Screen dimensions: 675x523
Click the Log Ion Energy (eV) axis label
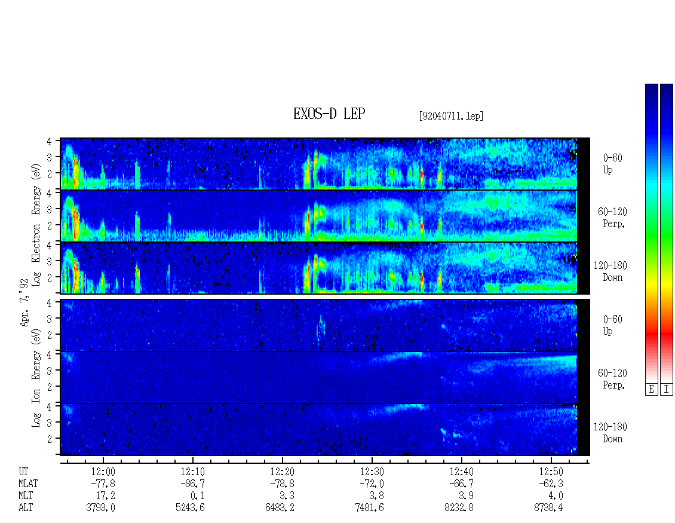36,378
